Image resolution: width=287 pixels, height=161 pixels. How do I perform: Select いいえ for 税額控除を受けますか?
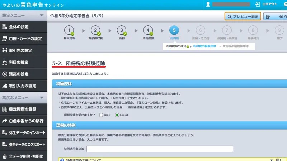pos(117,115)
